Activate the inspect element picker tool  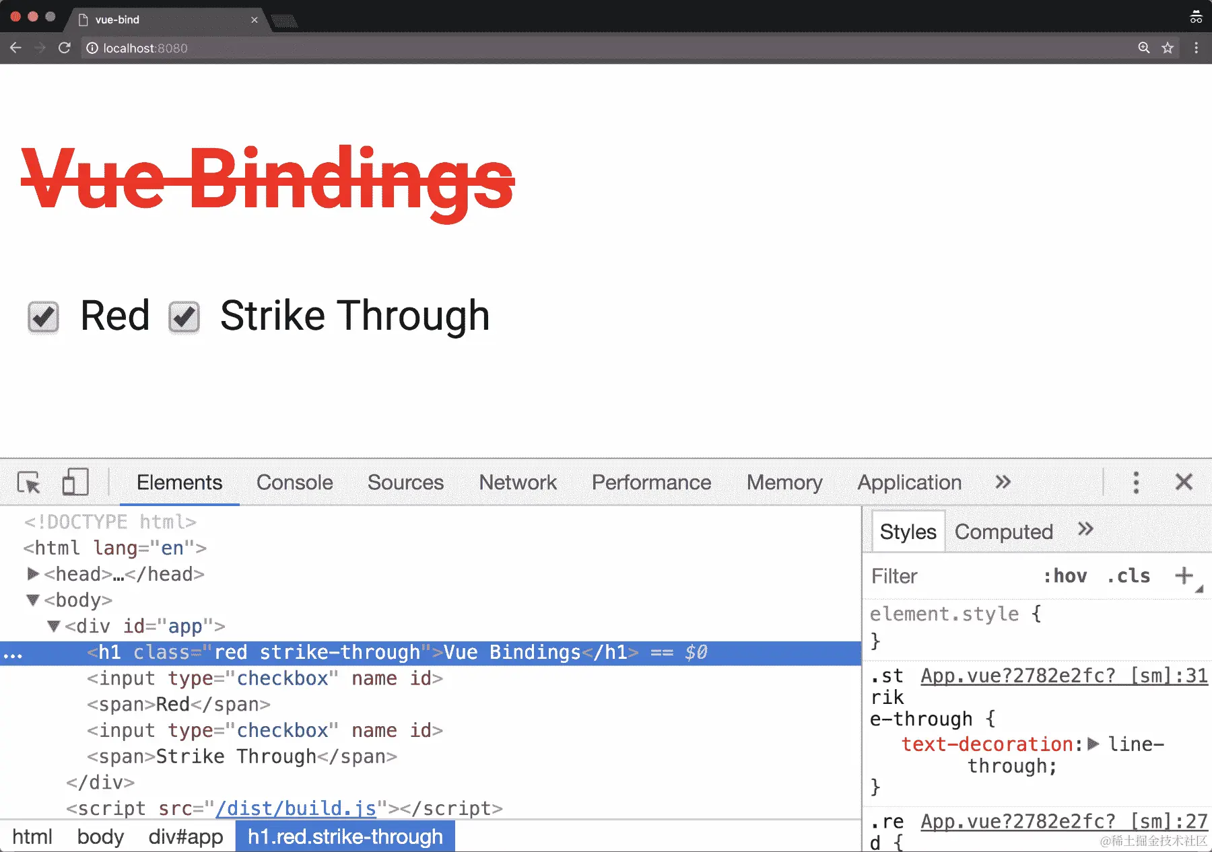(x=29, y=483)
